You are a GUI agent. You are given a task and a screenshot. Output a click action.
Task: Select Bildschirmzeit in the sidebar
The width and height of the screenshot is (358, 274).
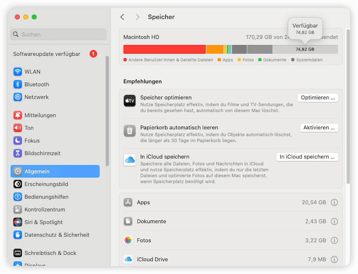[55, 153]
